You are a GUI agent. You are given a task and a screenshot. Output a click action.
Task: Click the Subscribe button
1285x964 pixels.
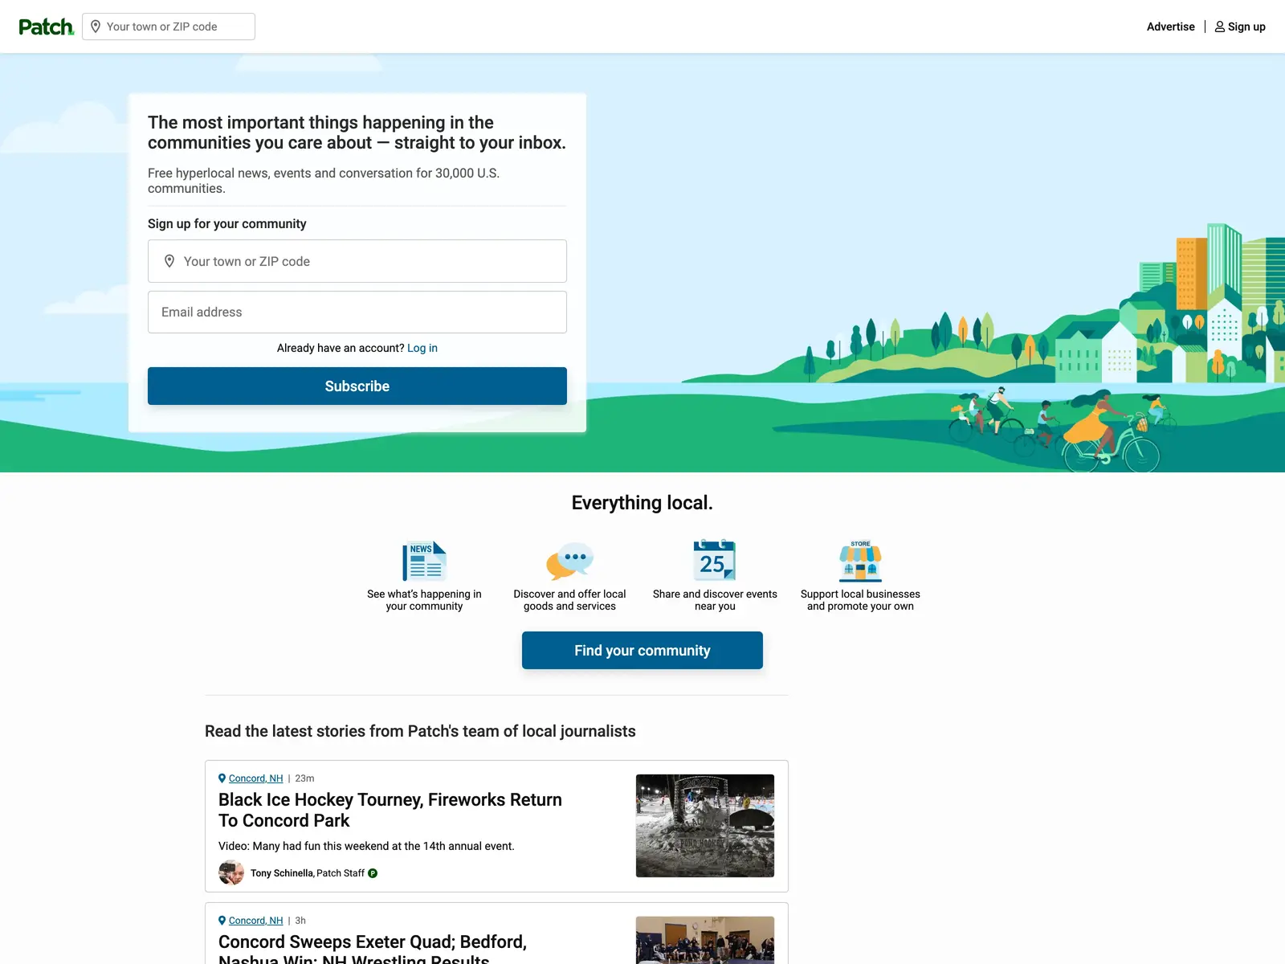pos(357,386)
